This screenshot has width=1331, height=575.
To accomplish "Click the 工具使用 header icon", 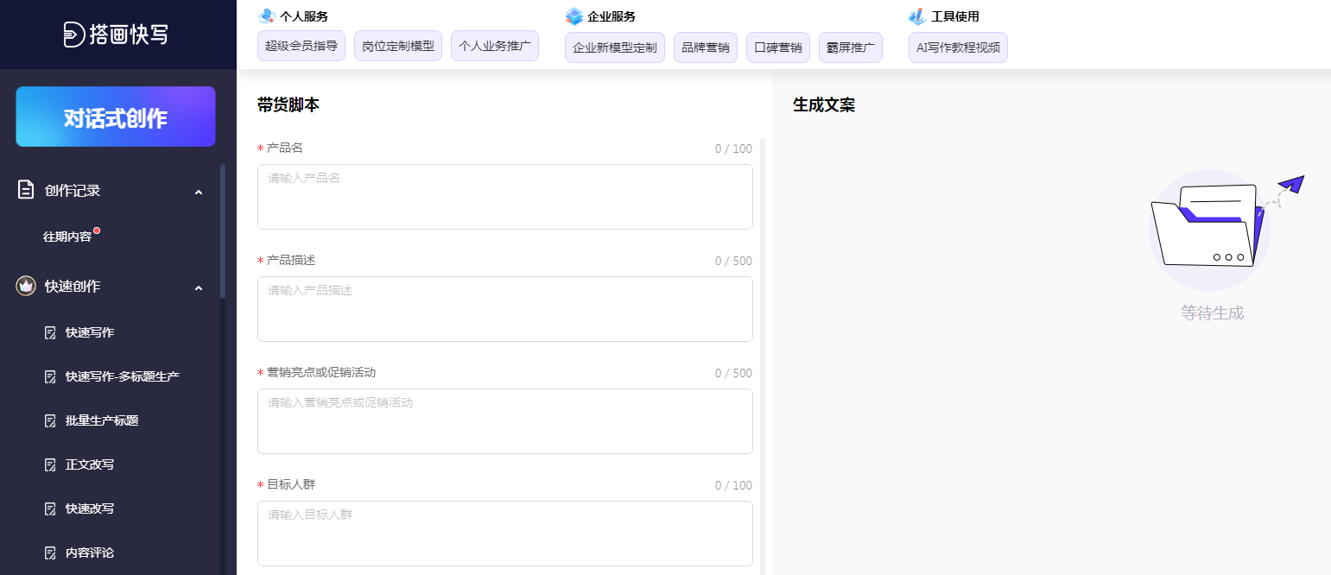I will pyautogui.click(x=917, y=16).
